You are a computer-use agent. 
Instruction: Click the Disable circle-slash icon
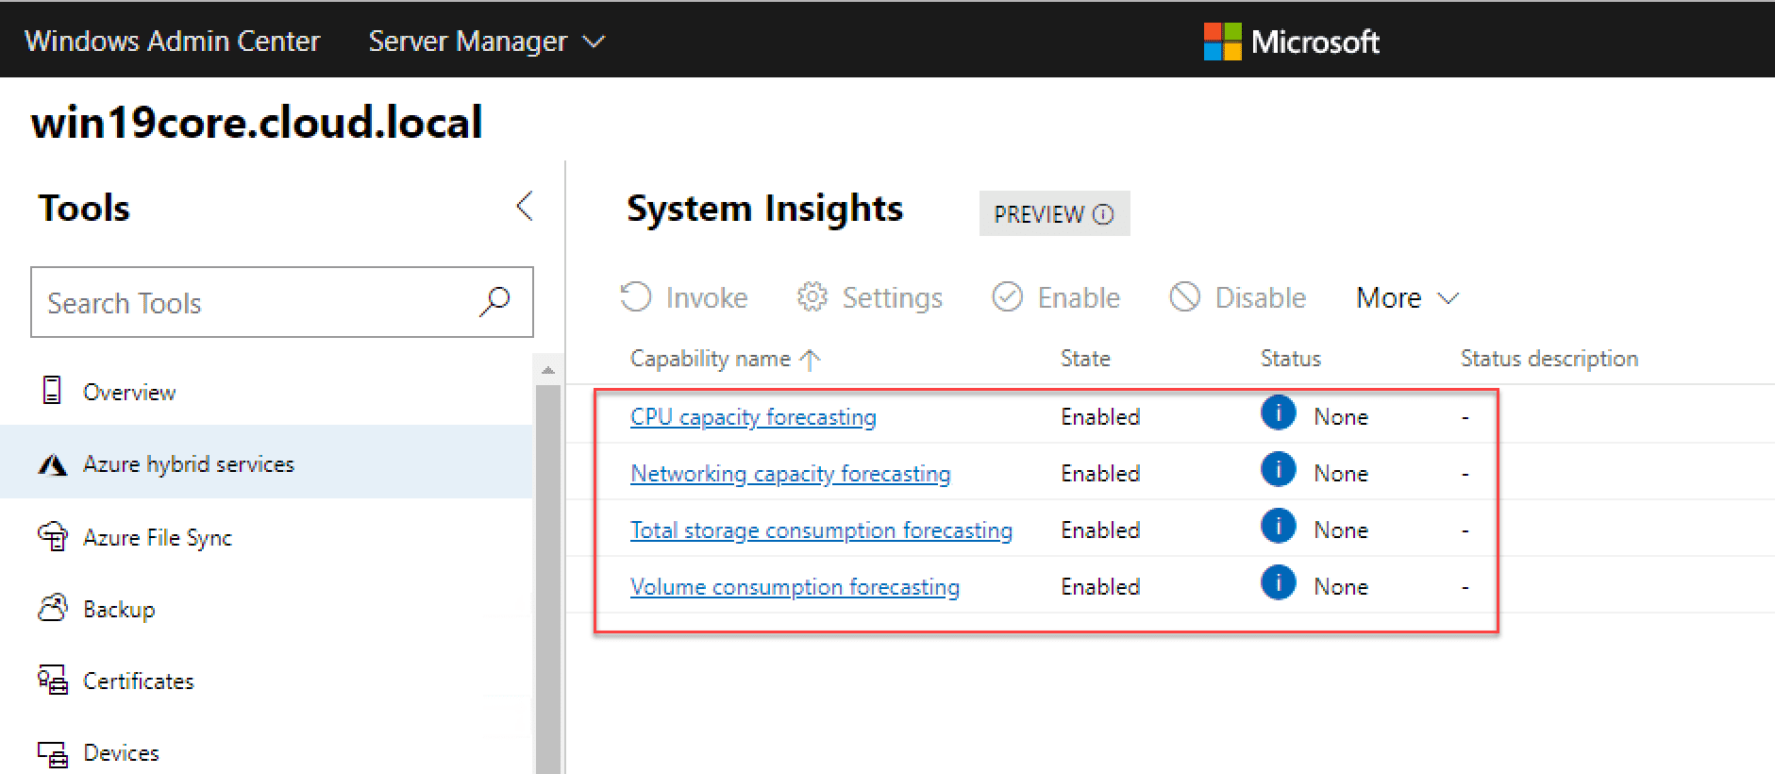[1184, 297]
